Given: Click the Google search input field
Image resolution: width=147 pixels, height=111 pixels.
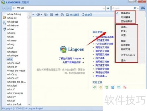Looking at the screenshot, I should click(x=123, y=8).
